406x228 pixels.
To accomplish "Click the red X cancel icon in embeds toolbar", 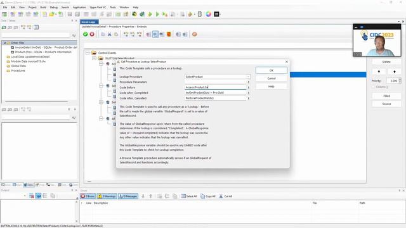I will coord(92,34).
